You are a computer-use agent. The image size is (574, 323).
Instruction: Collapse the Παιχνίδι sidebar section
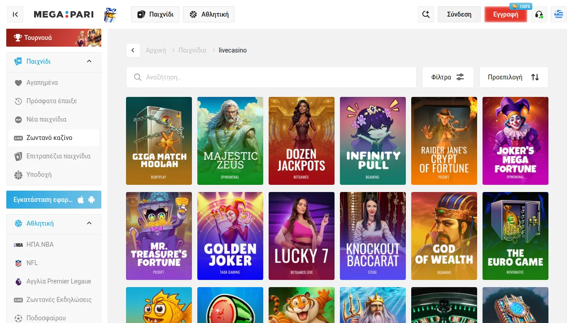pos(89,61)
